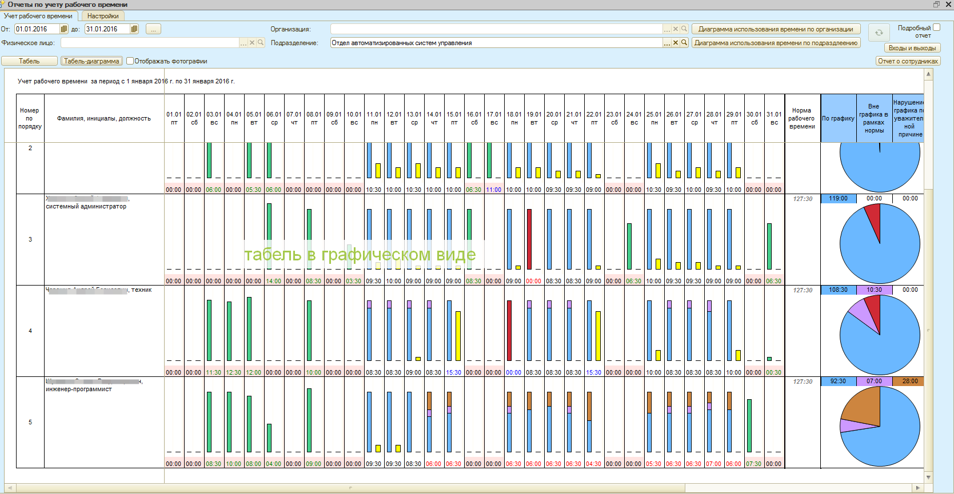
Task: Select the '15.01 пт' date column header
Action: pos(454,118)
